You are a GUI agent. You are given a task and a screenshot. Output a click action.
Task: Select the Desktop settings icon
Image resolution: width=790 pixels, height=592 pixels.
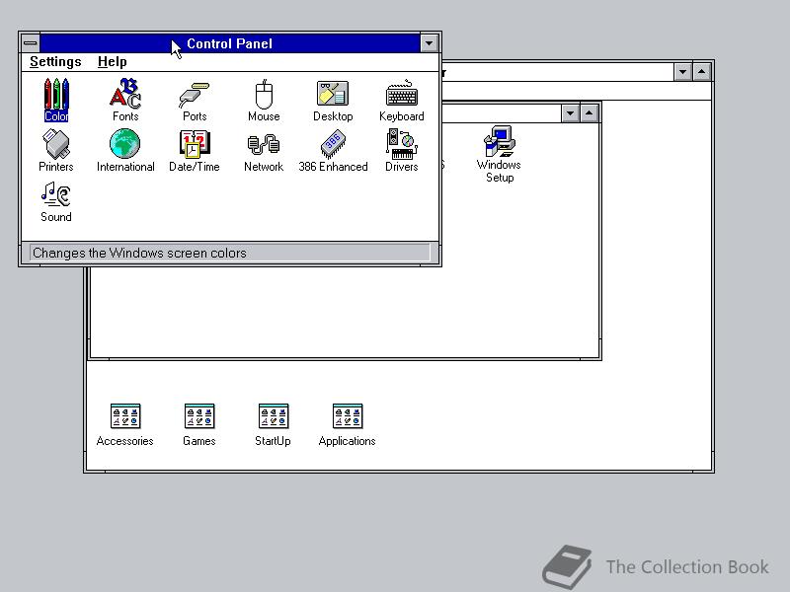tap(333, 101)
